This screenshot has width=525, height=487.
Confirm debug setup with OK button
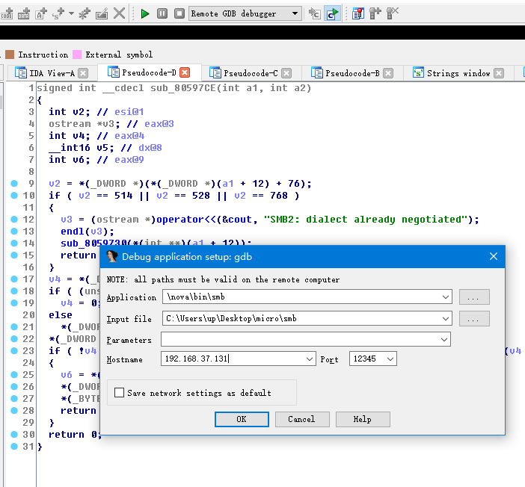click(x=242, y=419)
